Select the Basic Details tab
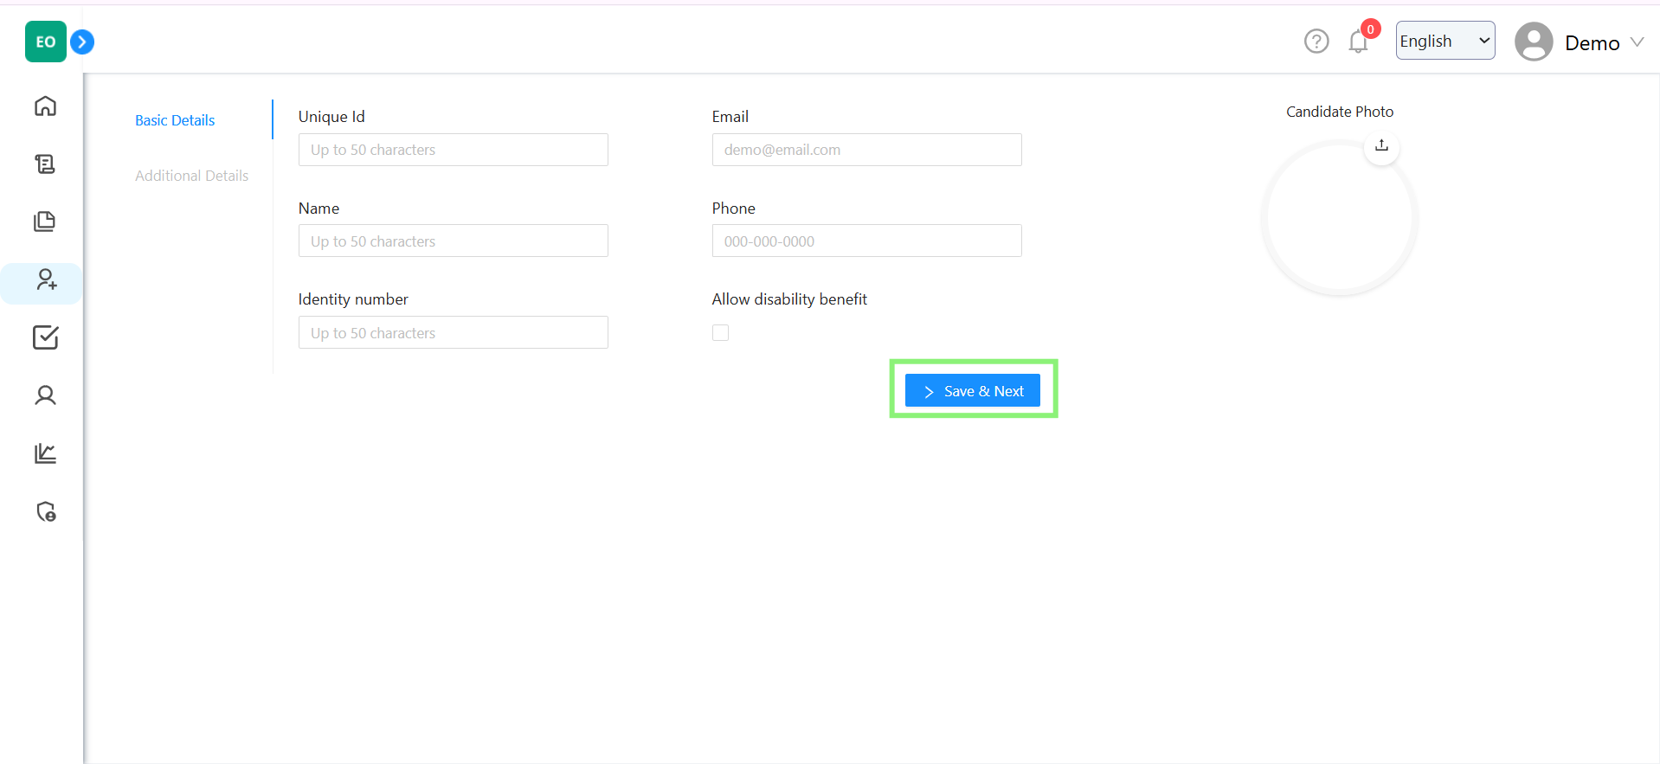 coord(175,120)
